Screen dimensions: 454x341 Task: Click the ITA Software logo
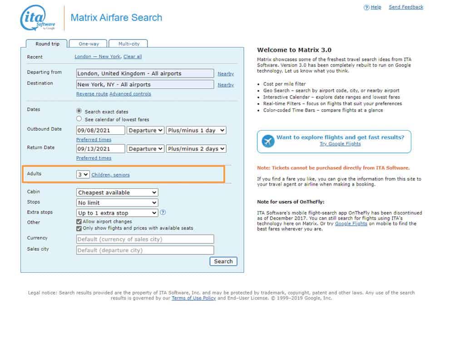click(x=37, y=18)
